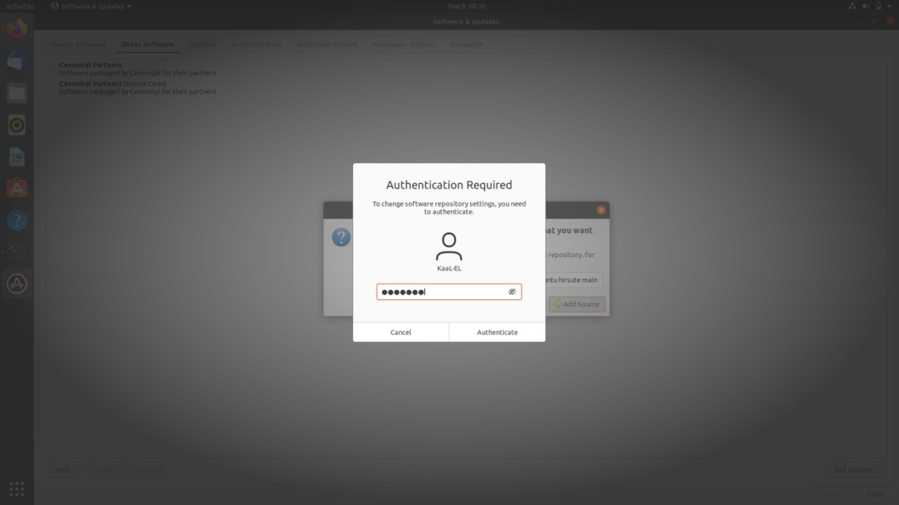The image size is (899, 505).
Task: Switch to the Authentication tab
Action: tap(256, 44)
